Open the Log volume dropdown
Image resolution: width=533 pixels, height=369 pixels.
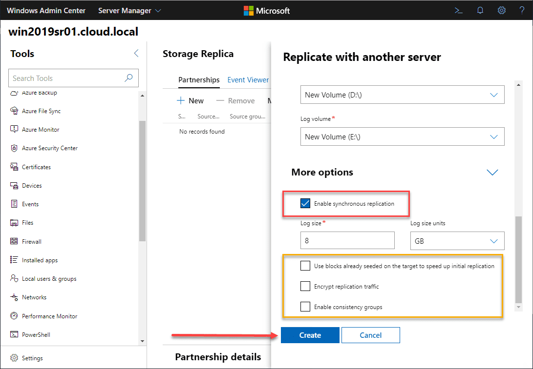[402, 137]
